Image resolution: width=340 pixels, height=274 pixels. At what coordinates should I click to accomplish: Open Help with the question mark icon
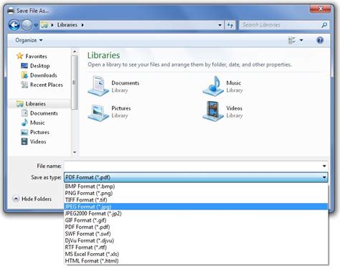320,40
